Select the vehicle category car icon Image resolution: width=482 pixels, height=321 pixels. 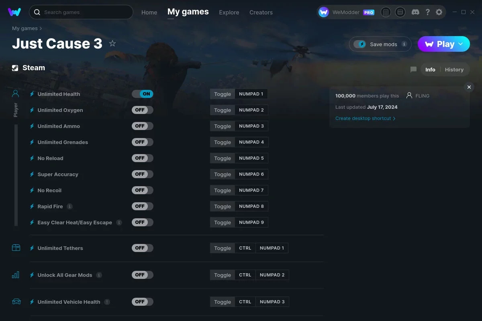(16, 301)
